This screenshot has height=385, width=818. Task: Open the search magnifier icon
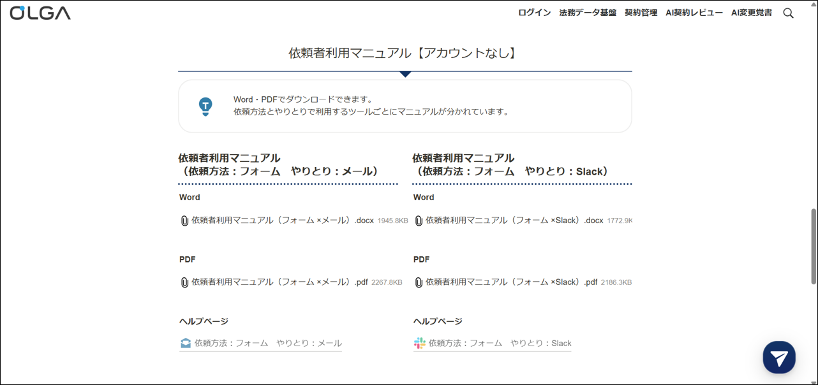[789, 13]
